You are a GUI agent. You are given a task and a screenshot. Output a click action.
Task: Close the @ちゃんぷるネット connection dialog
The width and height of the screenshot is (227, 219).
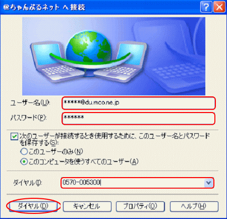tap(219, 7)
